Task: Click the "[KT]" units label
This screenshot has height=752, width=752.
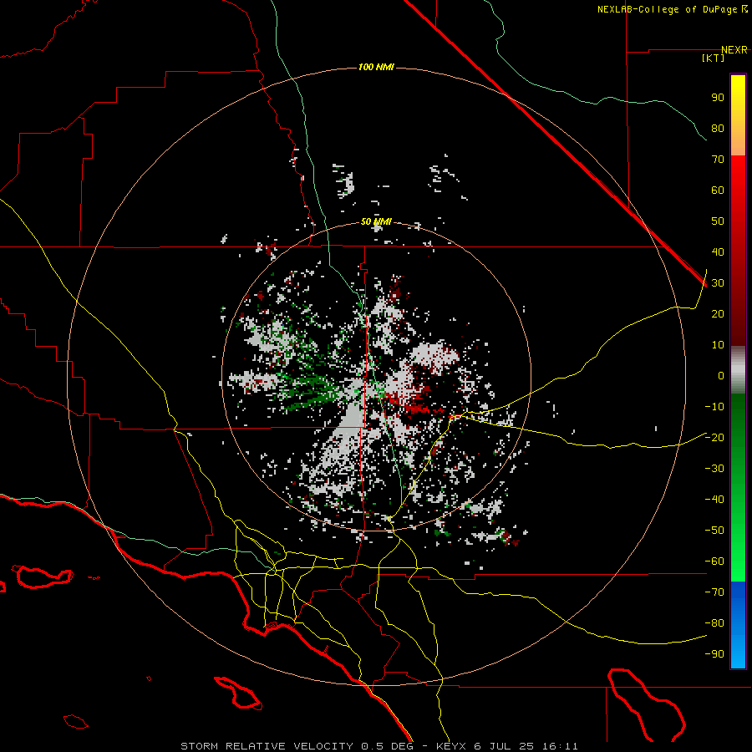Action: pos(714,58)
